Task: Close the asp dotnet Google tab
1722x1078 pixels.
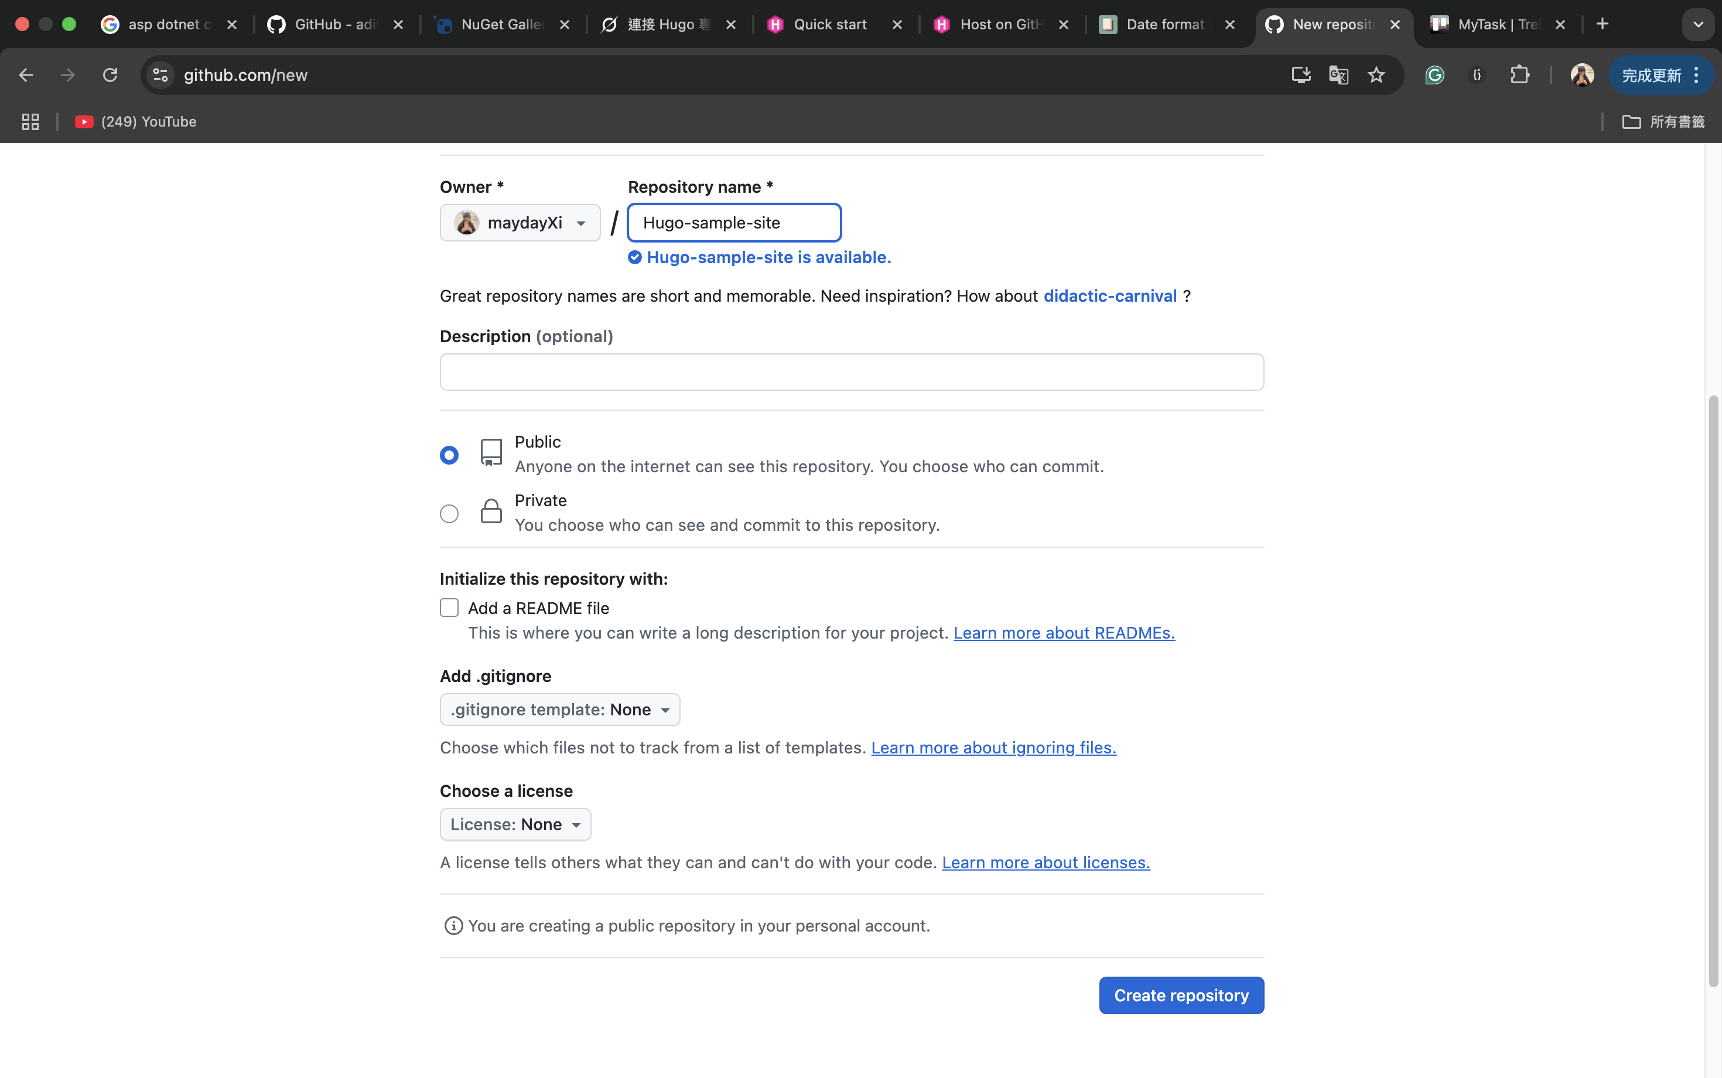Action: (x=231, y=24)
